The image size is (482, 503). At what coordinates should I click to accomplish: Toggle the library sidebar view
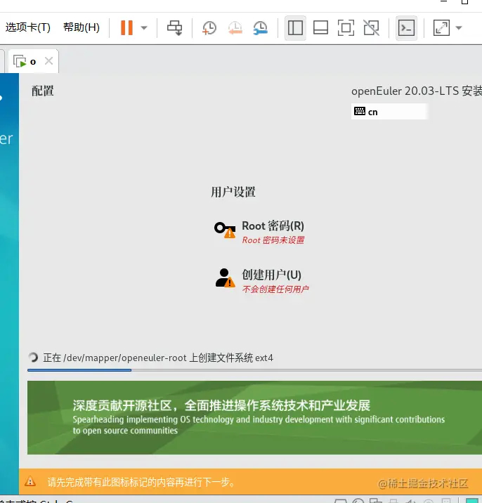295,28
